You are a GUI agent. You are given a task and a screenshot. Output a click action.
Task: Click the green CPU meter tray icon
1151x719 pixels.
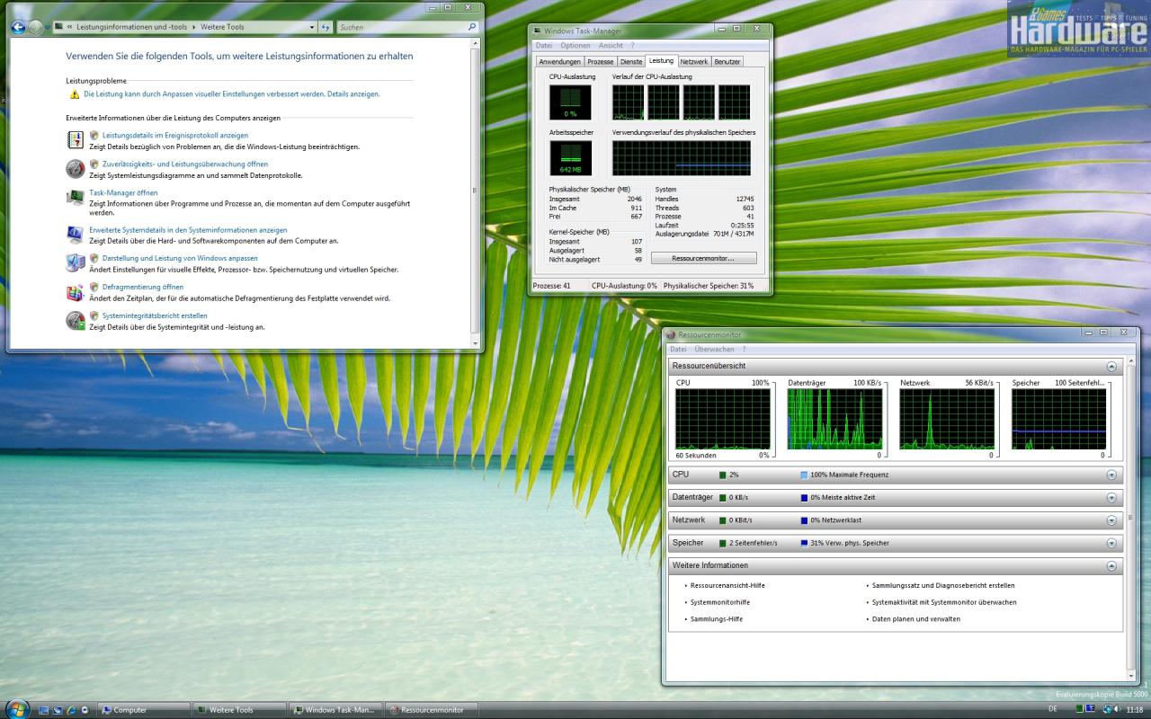click(1082, 710)
